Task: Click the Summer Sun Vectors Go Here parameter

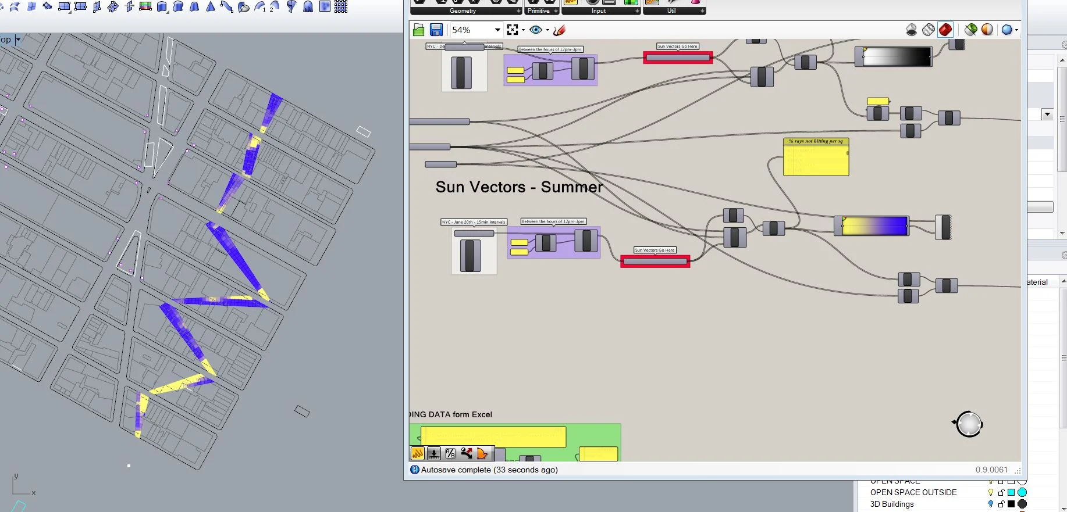Action: (655, 262)
